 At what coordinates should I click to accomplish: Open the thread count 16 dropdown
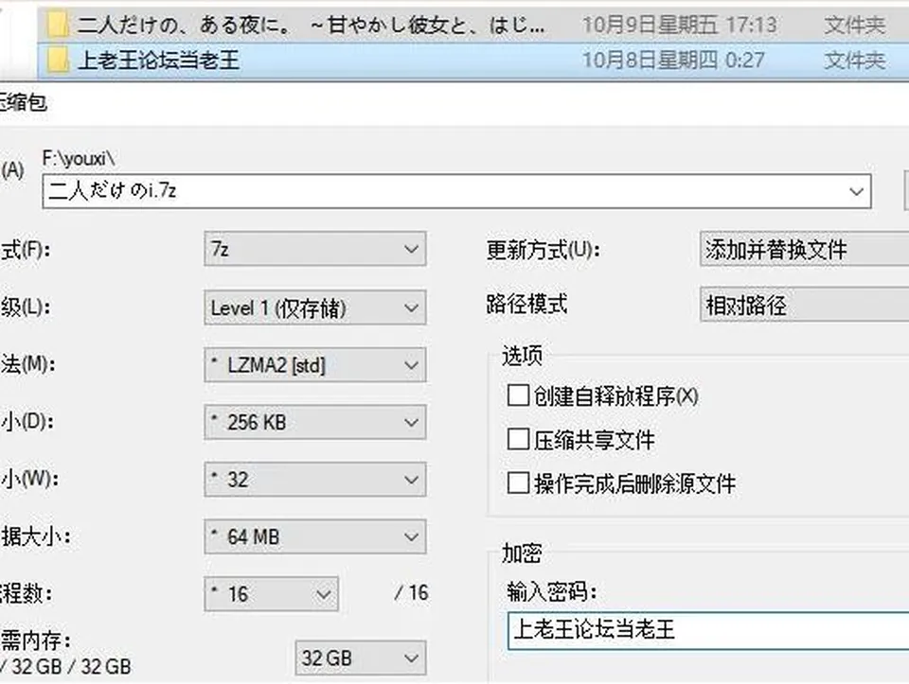pos(272,593)
